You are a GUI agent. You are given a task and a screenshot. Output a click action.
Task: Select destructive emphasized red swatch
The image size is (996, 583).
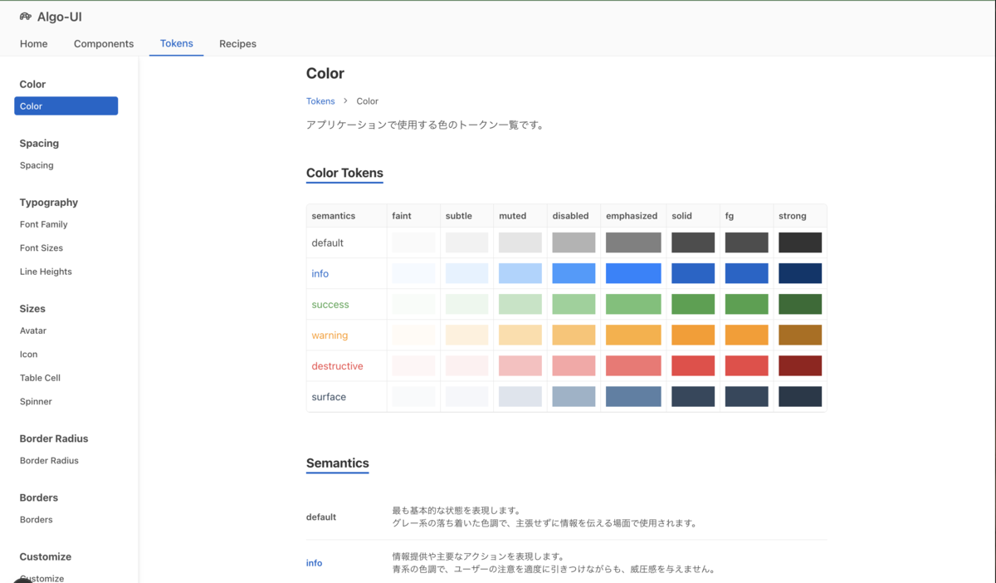(633, 365)
